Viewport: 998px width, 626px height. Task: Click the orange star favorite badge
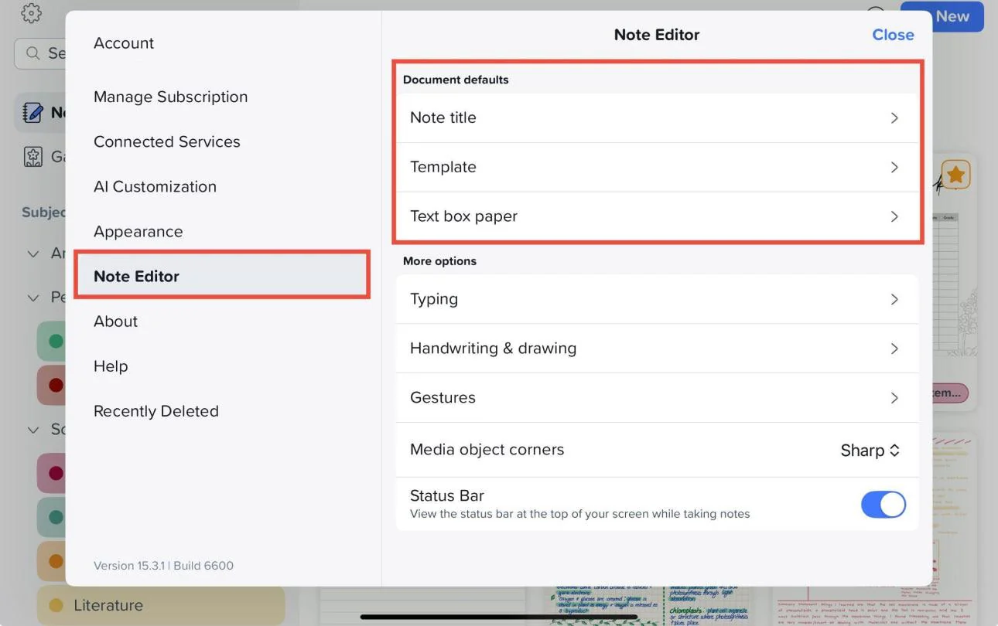pos(955,175)
